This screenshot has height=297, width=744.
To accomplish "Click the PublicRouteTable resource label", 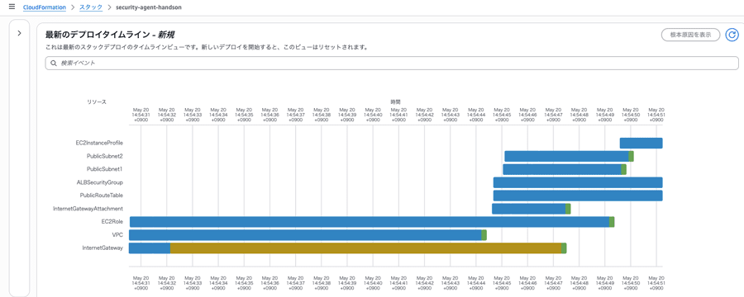I will [102, 196].
